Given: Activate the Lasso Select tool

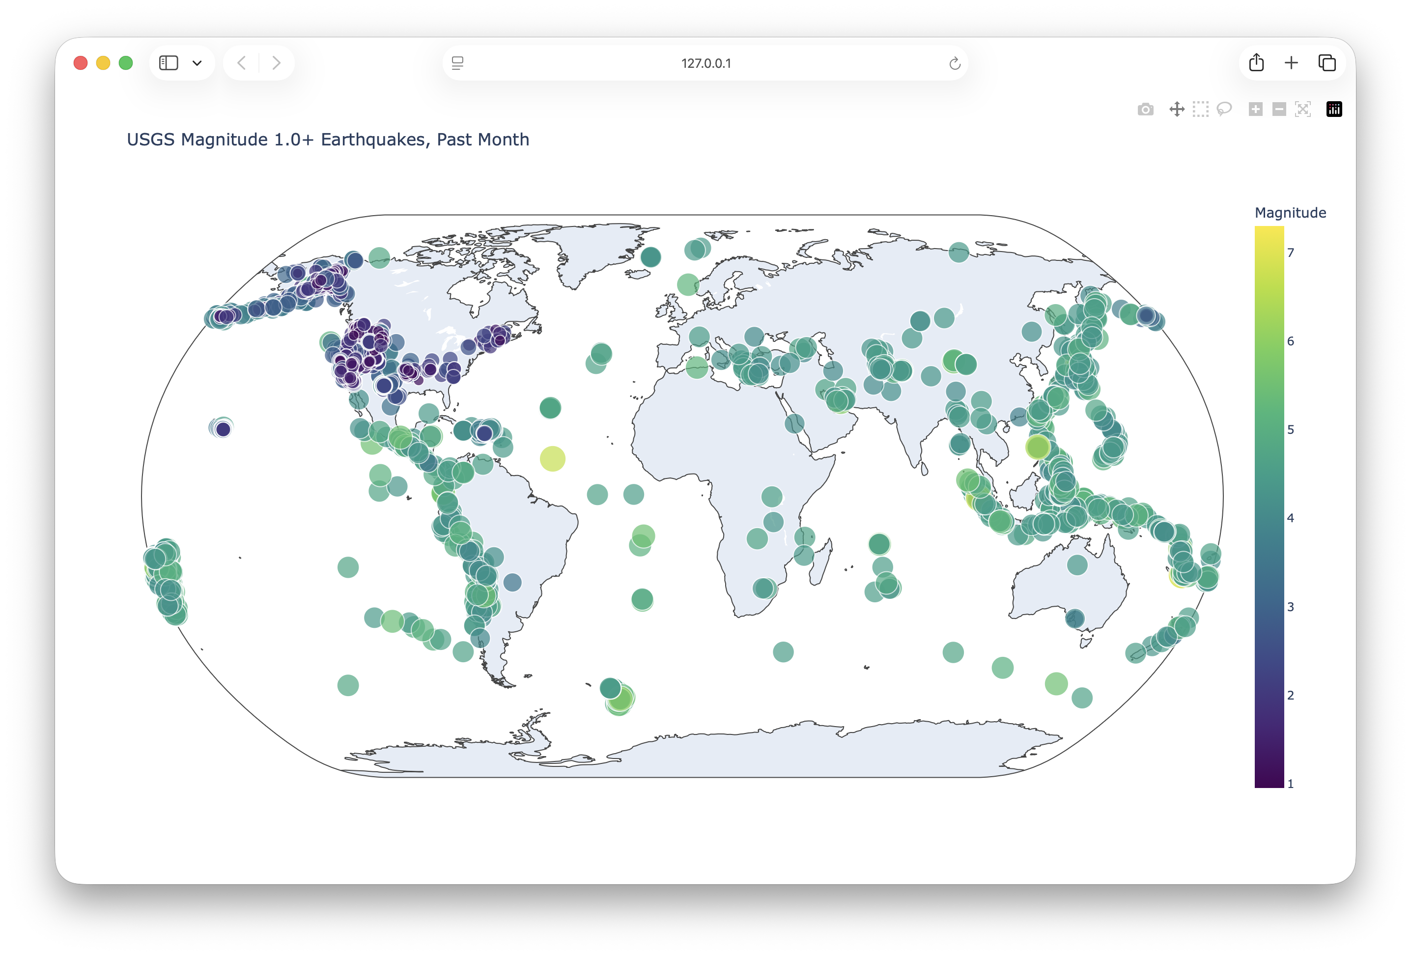Looking at the screenshot, I should tap(1224, 109).
